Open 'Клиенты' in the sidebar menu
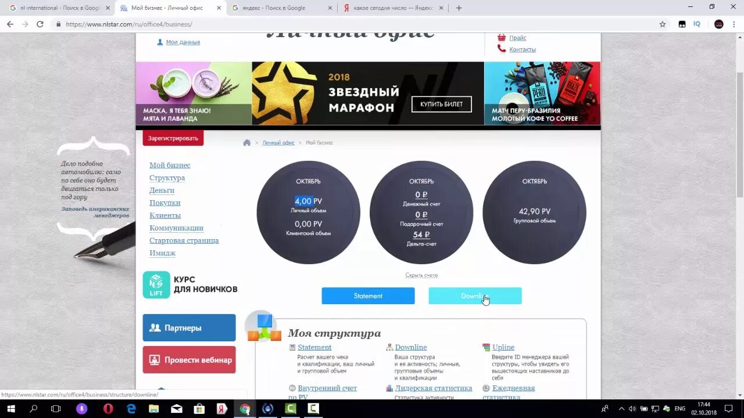This screenshot has height=418, width=744. pos(165,216)
